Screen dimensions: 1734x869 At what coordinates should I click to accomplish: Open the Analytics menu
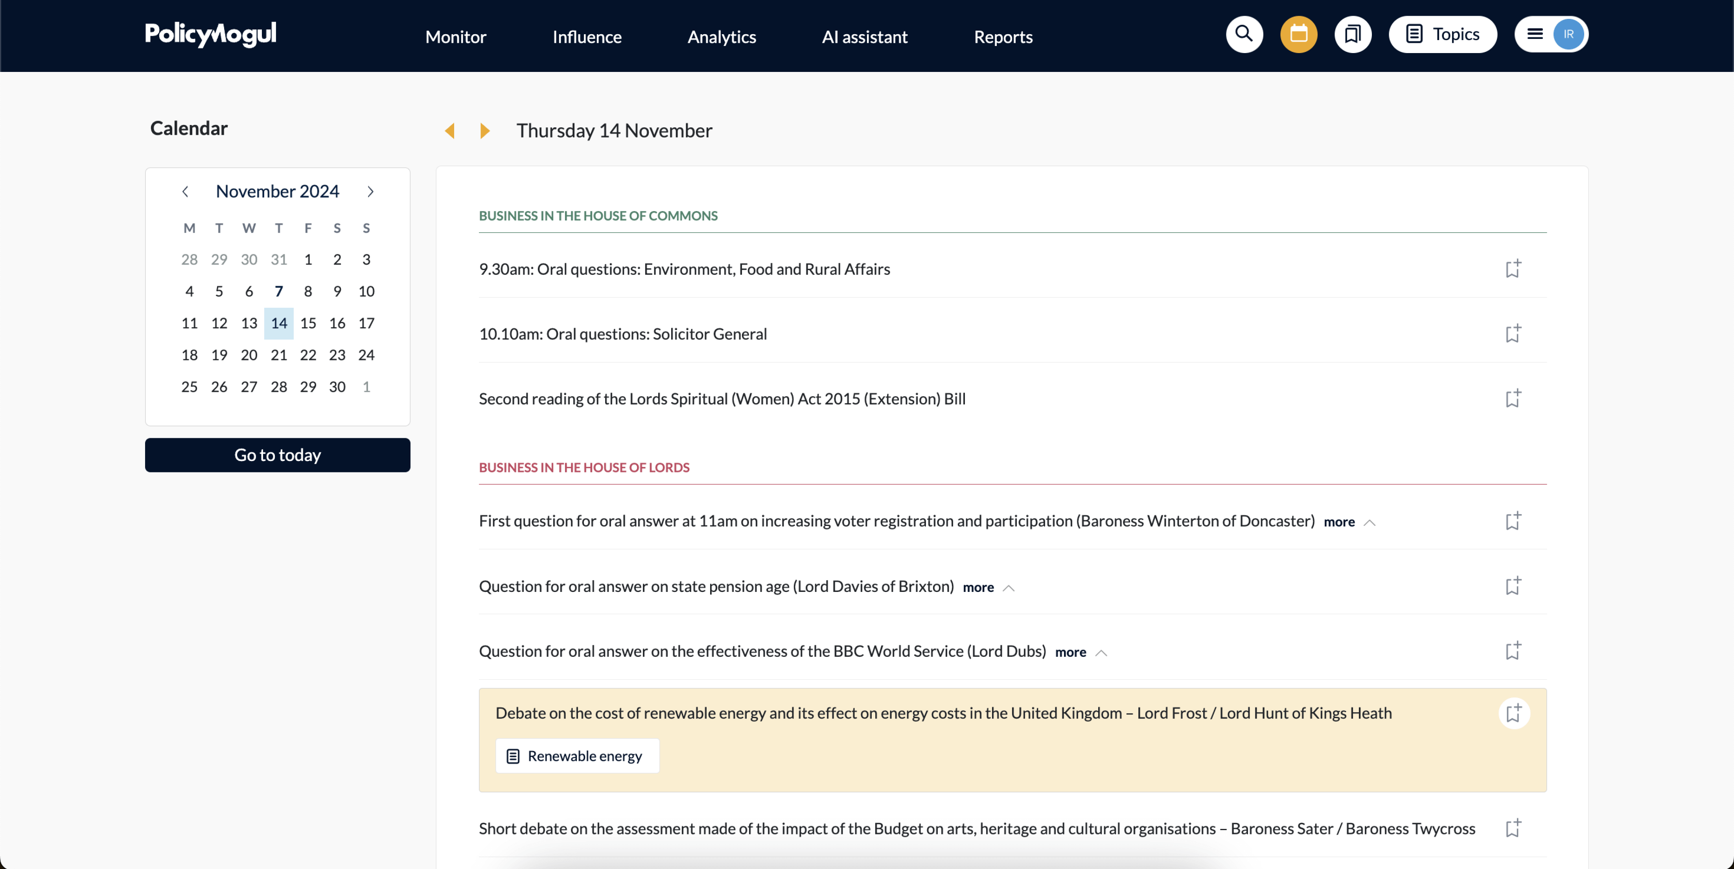click(722, 36)
